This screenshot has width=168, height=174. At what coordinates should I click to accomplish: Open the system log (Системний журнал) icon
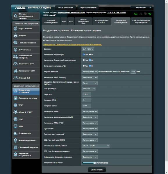(x=15, y=147)
